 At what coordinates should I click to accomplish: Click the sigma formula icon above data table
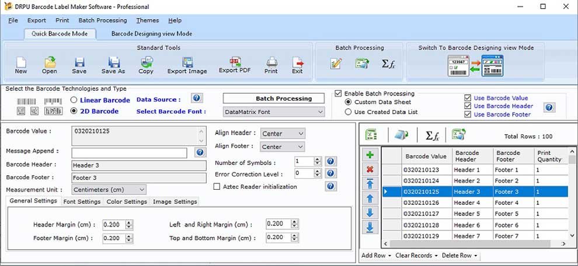[x=432, y=136]
